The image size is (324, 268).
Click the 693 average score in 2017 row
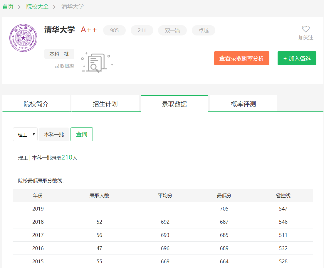click(x=165, y=235)
